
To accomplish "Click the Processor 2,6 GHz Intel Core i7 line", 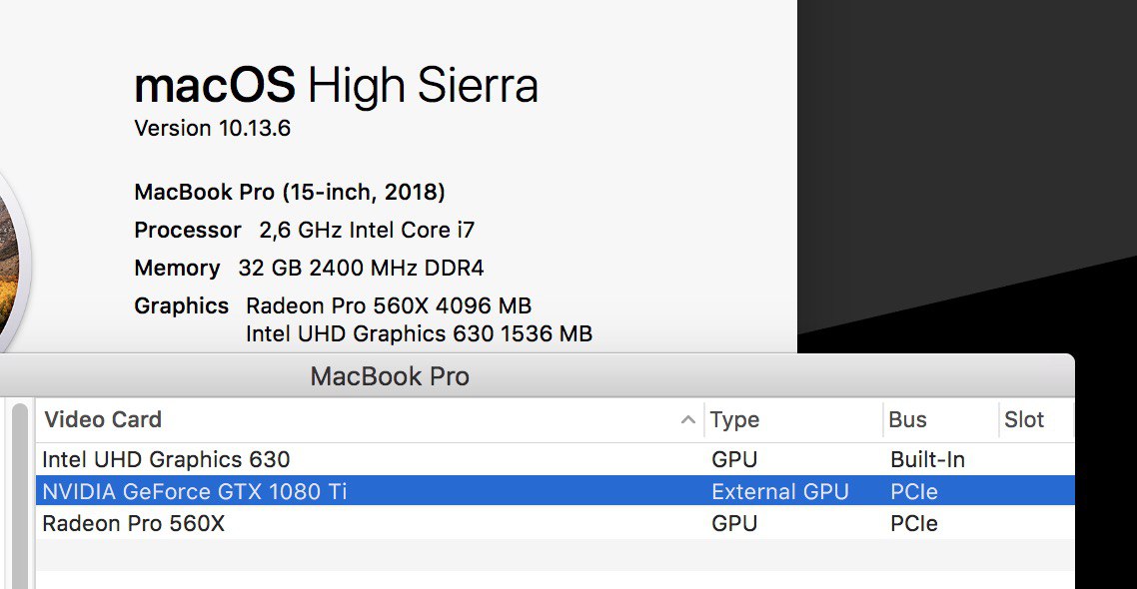I will point(304,230).
